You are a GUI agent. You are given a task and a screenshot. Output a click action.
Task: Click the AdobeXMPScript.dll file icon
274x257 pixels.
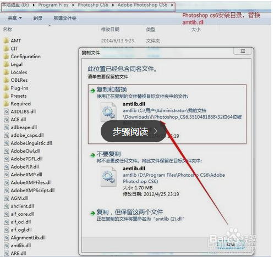[7, 190]
